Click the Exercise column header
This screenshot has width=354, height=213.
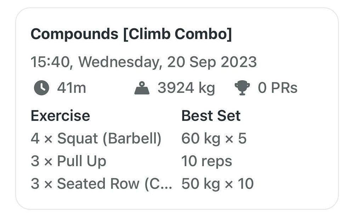pos(60,116)
